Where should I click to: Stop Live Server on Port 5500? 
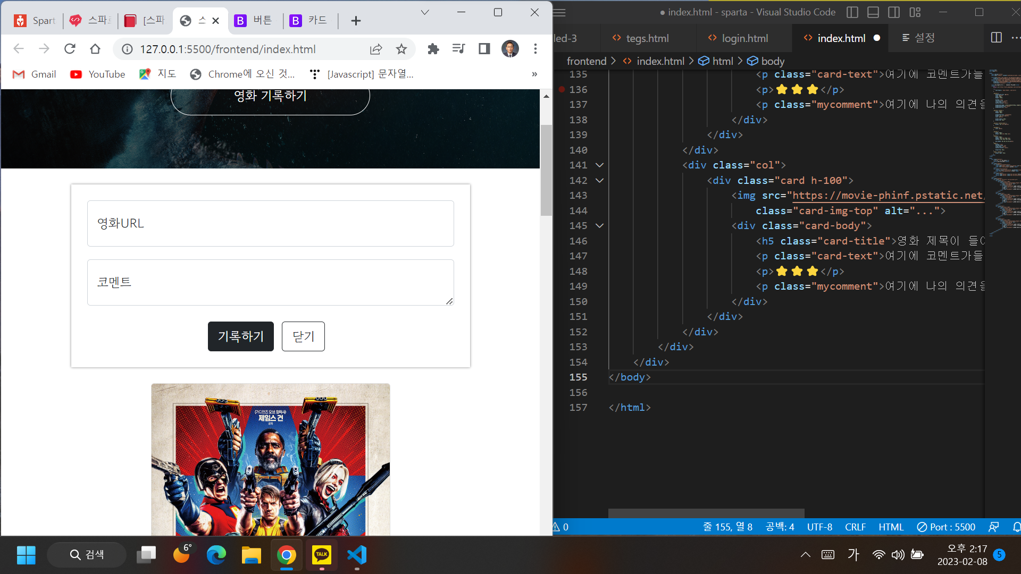(946, 527)
